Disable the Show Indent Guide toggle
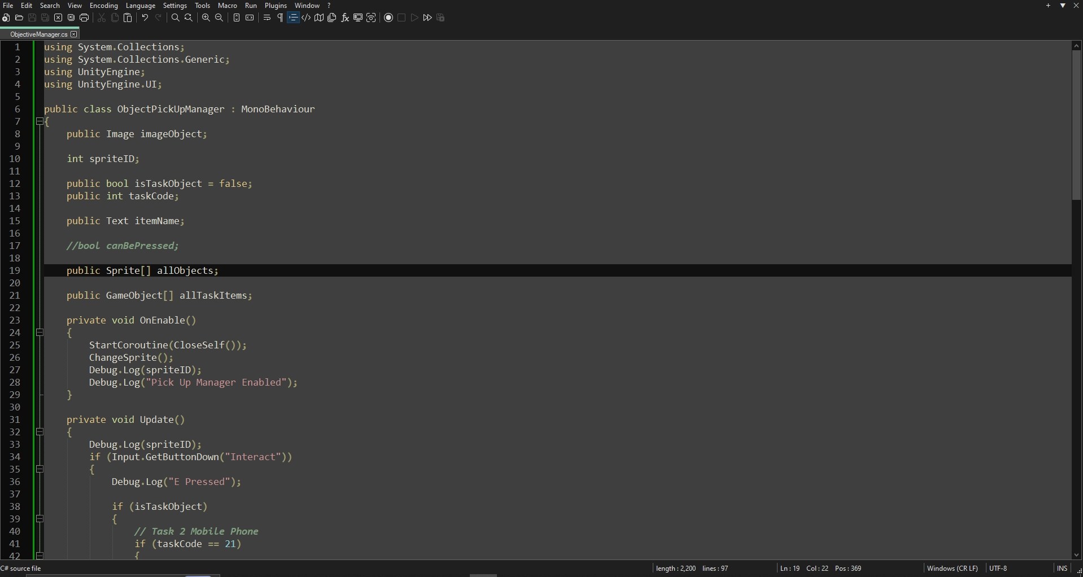The width and height of the screenshot is (1083, 577). point(293,18)
